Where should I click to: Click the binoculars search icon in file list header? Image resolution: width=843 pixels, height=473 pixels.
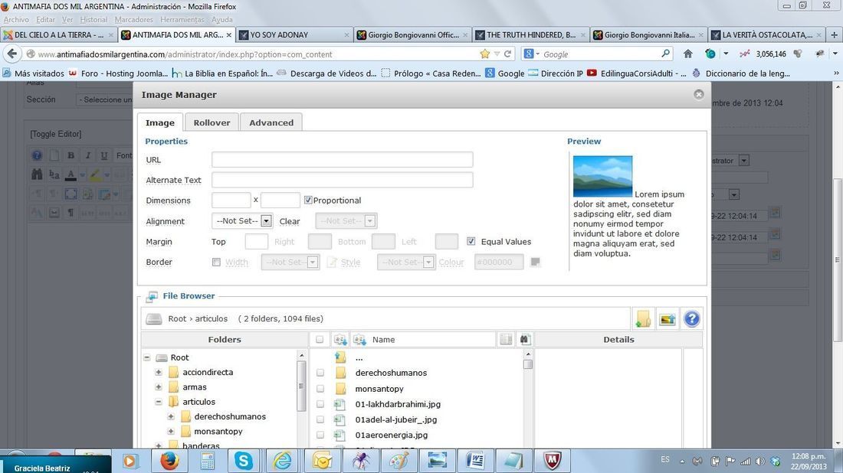click(x=525, y=339)
